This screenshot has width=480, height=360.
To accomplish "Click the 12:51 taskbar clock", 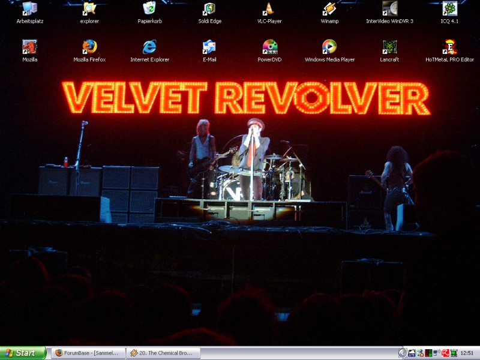I will (x=467, y=353).
